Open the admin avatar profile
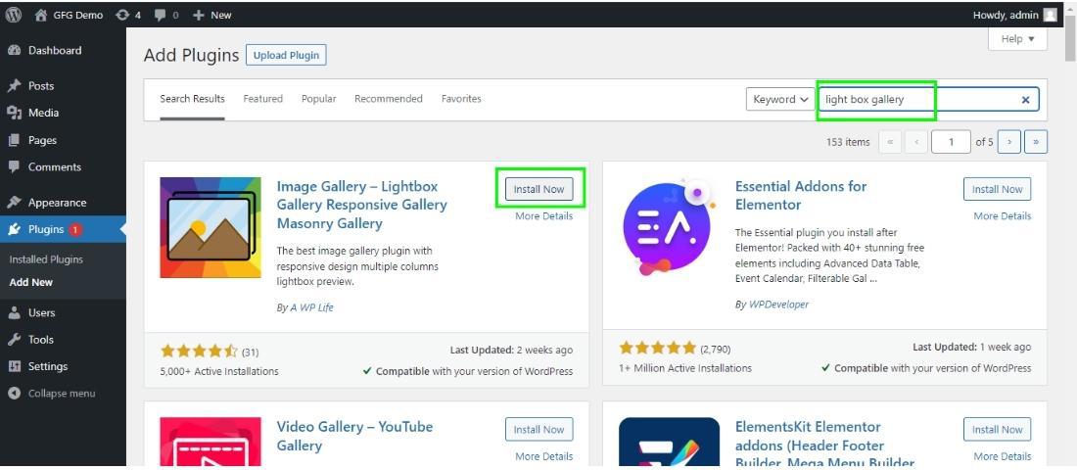1077x470 pixels. [x=1050, y=15]
